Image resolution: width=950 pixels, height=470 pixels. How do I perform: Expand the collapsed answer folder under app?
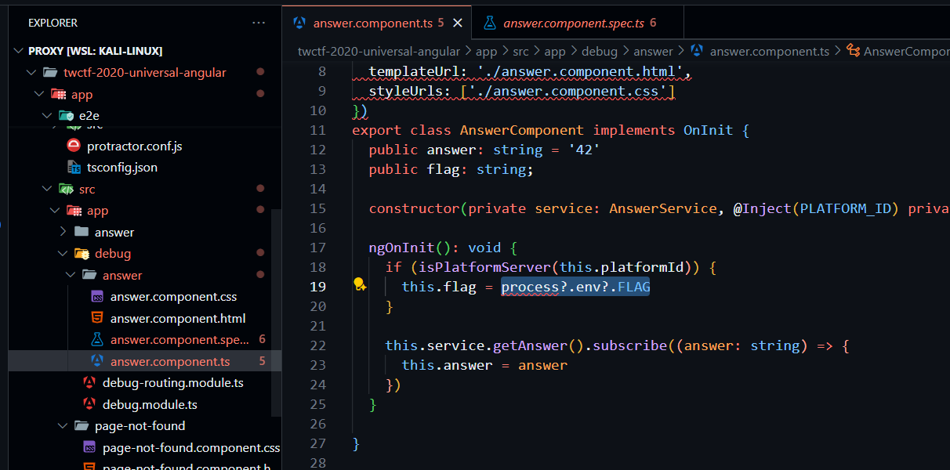click(x=63, y=232)
